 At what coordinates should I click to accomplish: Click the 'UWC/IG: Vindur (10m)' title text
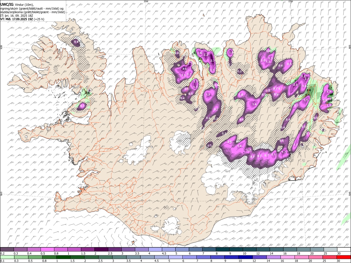pos(17,4)
